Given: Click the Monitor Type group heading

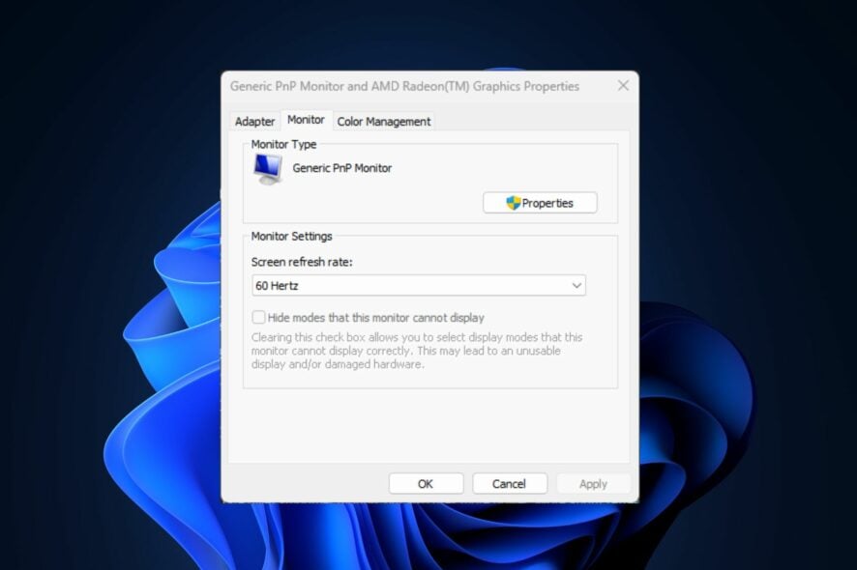Looking at the screenshot, I should pos(283,144).
